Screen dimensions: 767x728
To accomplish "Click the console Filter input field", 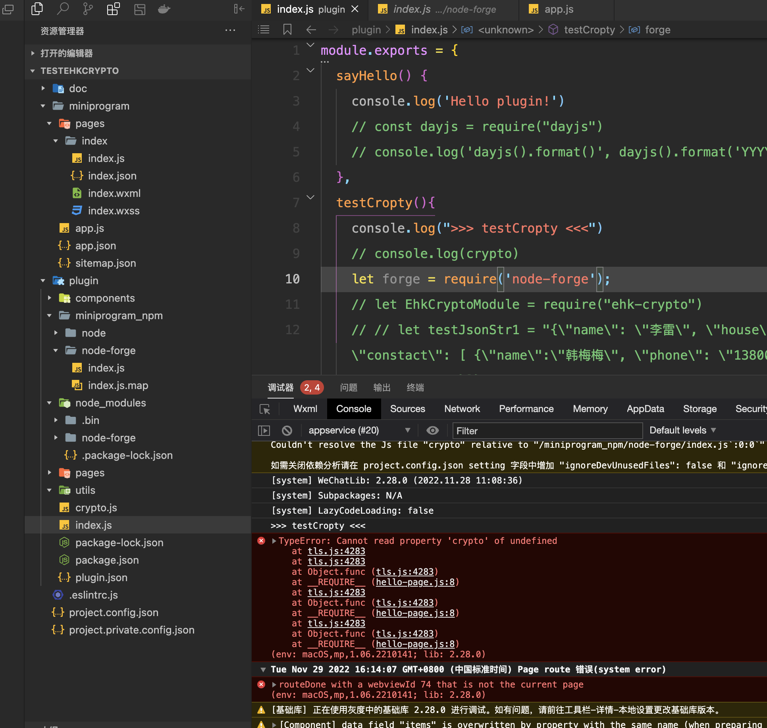I will [x=547, y=431].
